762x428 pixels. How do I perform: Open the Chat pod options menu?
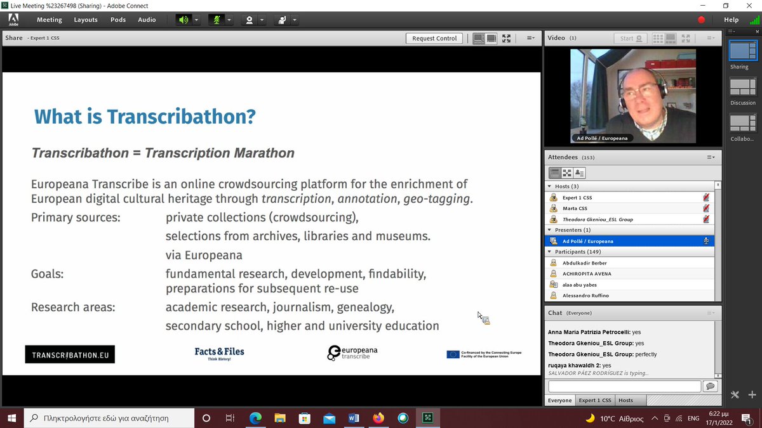tap(710, 313)
